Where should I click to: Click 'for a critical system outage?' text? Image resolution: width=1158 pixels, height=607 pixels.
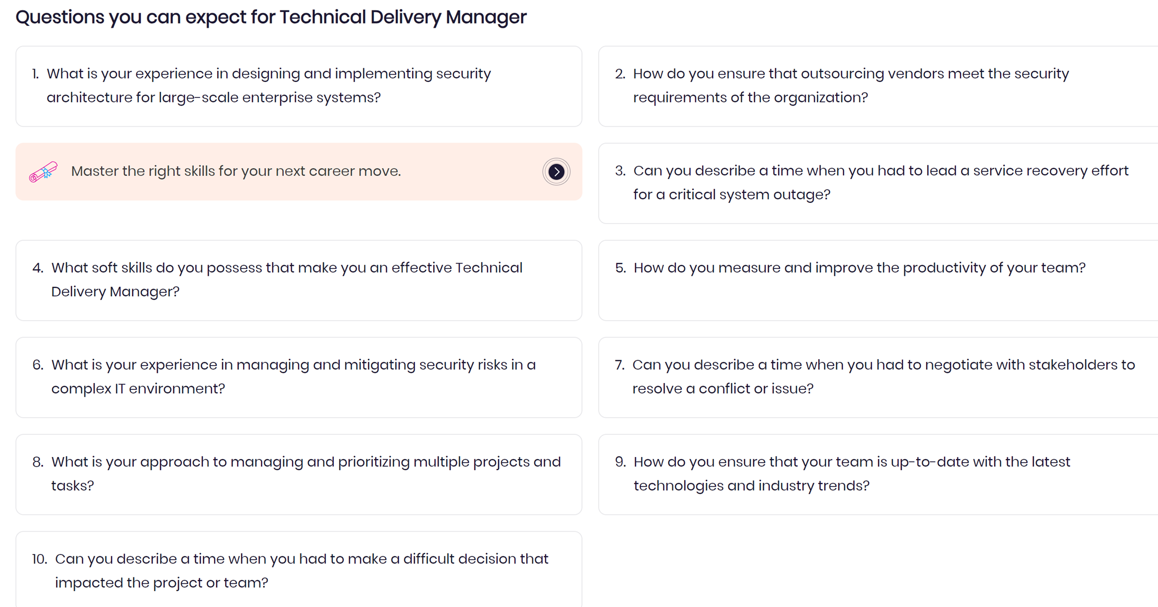[x=732, y=195]
